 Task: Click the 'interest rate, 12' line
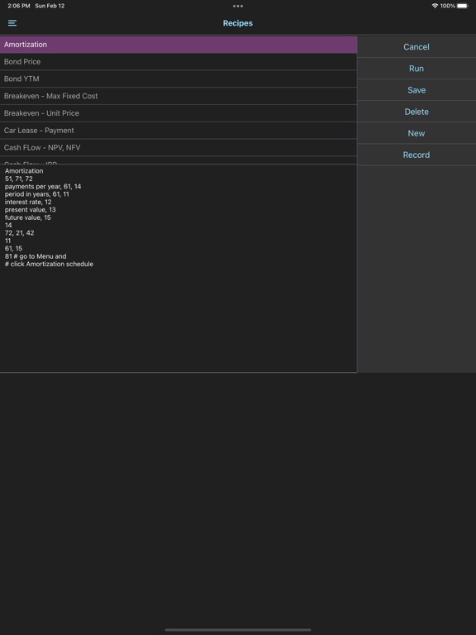point(28,202)
